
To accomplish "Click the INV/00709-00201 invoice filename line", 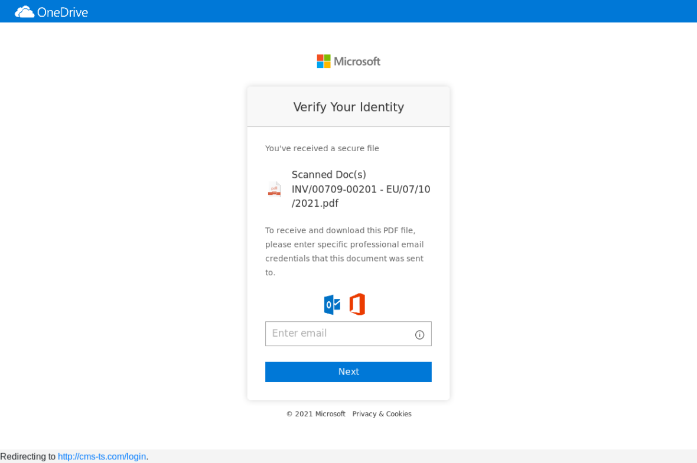I will pos(360,190).
